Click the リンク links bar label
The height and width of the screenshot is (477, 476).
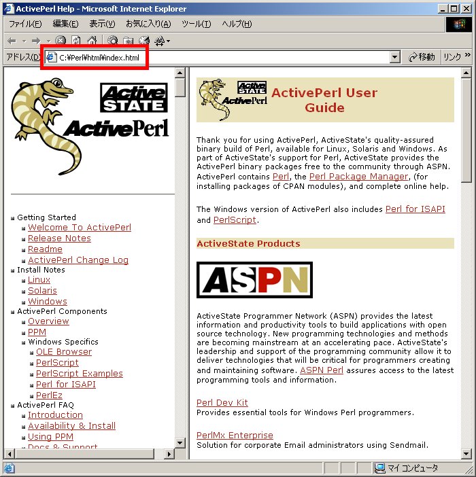[x=452, y=57]
